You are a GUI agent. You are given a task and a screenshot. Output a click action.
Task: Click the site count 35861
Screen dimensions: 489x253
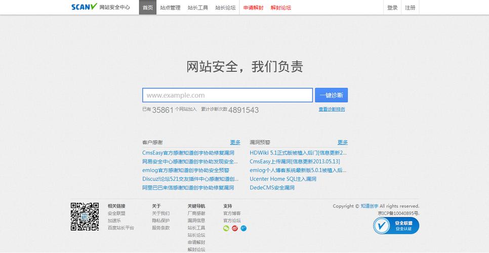(162, 110)
